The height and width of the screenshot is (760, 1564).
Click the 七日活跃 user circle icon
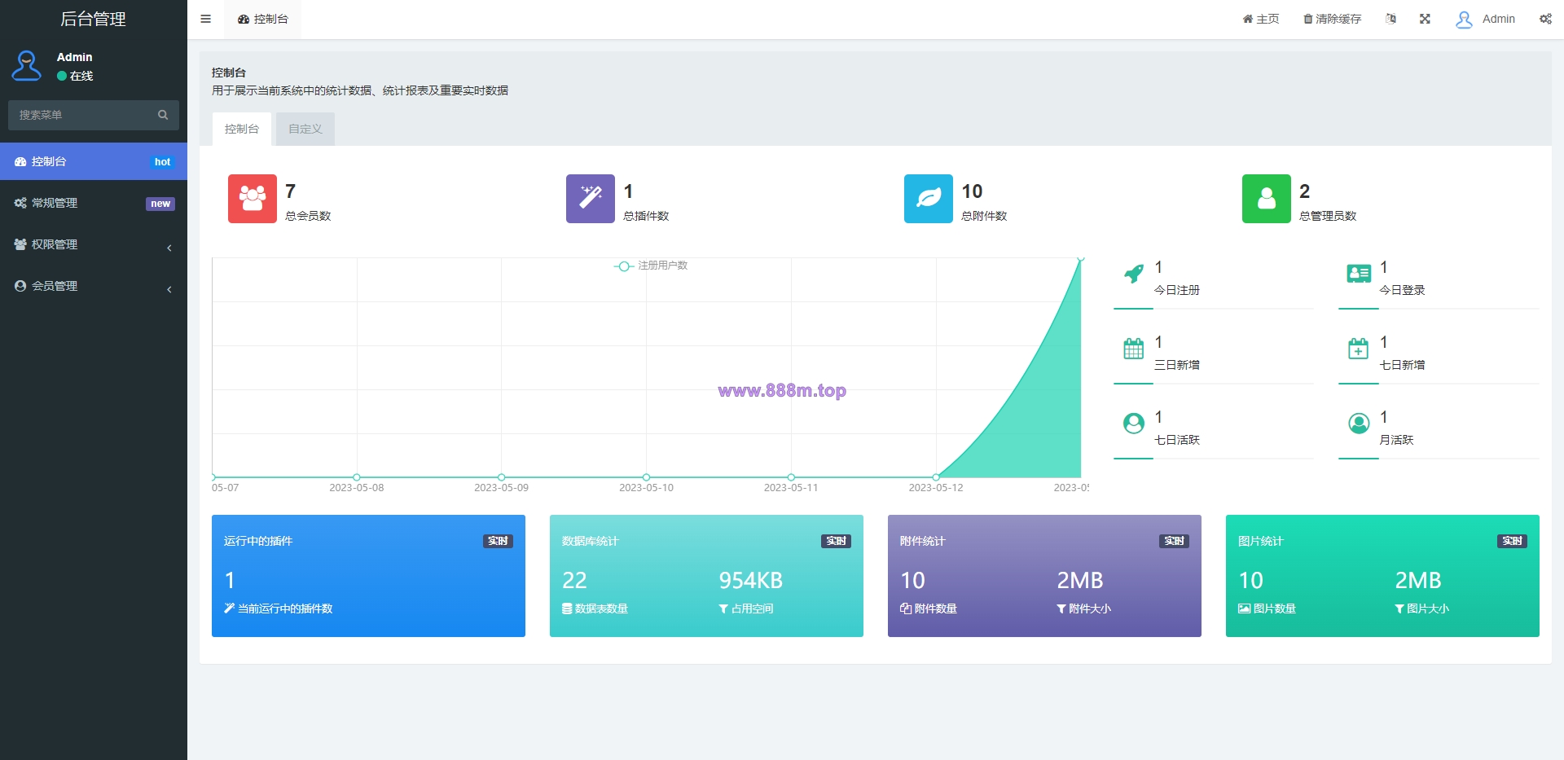1133,424
